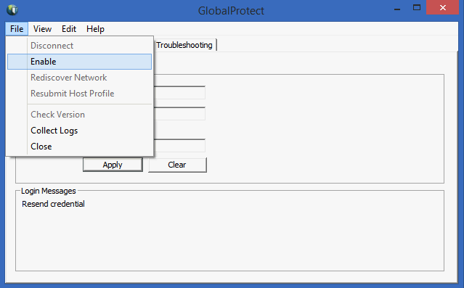Image resolution: width=464 pixels, height=288 pixels.
Task: Click the Clear button
Action: click(177, 165)
